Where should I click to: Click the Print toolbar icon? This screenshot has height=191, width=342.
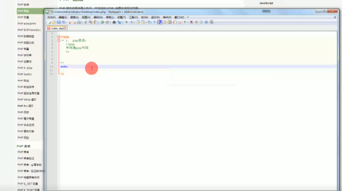tap(79, 22)
